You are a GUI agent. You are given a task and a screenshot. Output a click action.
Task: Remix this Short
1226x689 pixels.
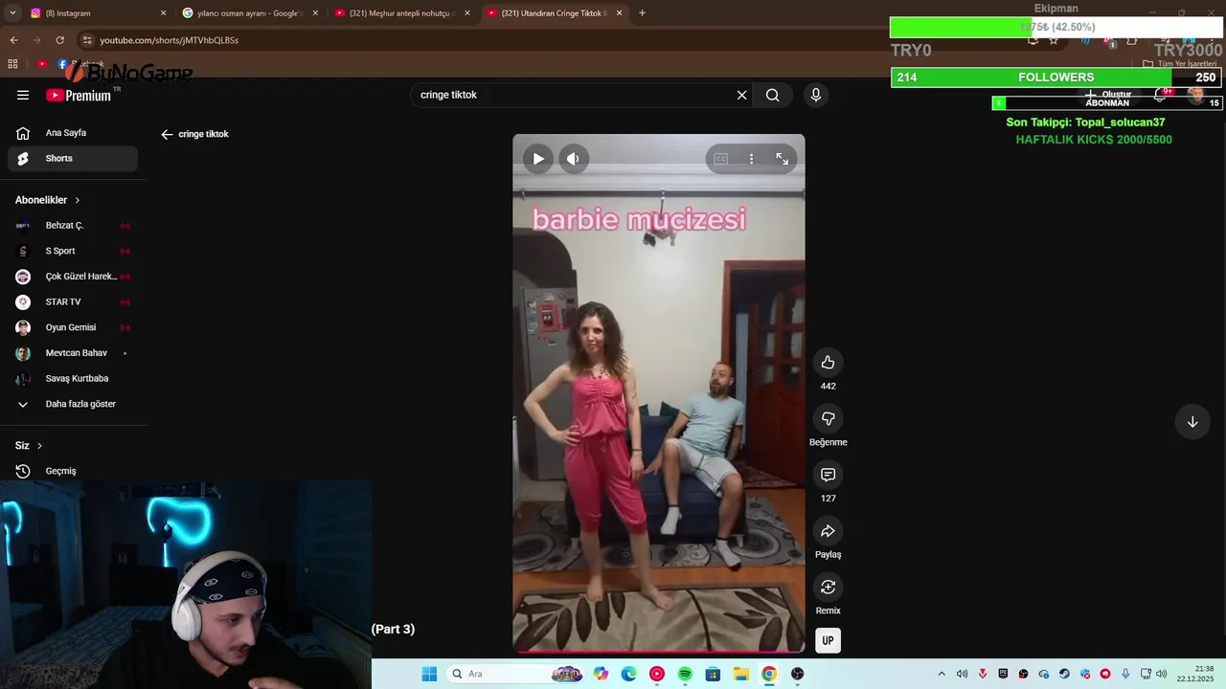pyautogui.click(x=829, y=587)
